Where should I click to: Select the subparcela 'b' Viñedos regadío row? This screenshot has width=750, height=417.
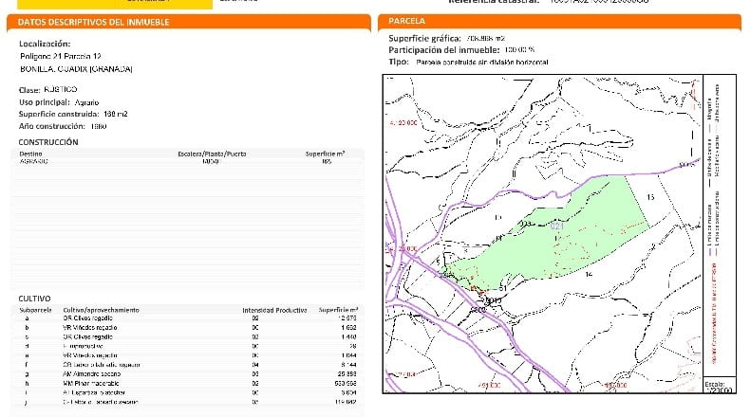click(x=188, y=328)
